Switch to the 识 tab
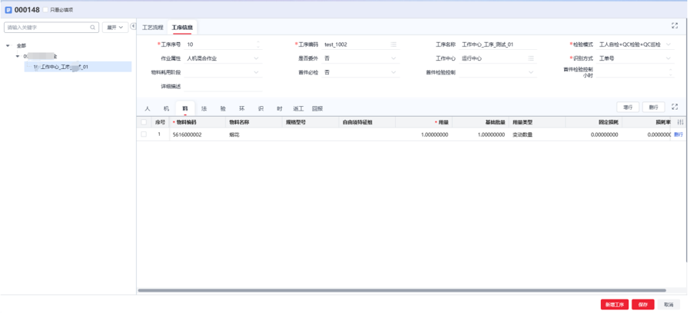 (260, 108)
